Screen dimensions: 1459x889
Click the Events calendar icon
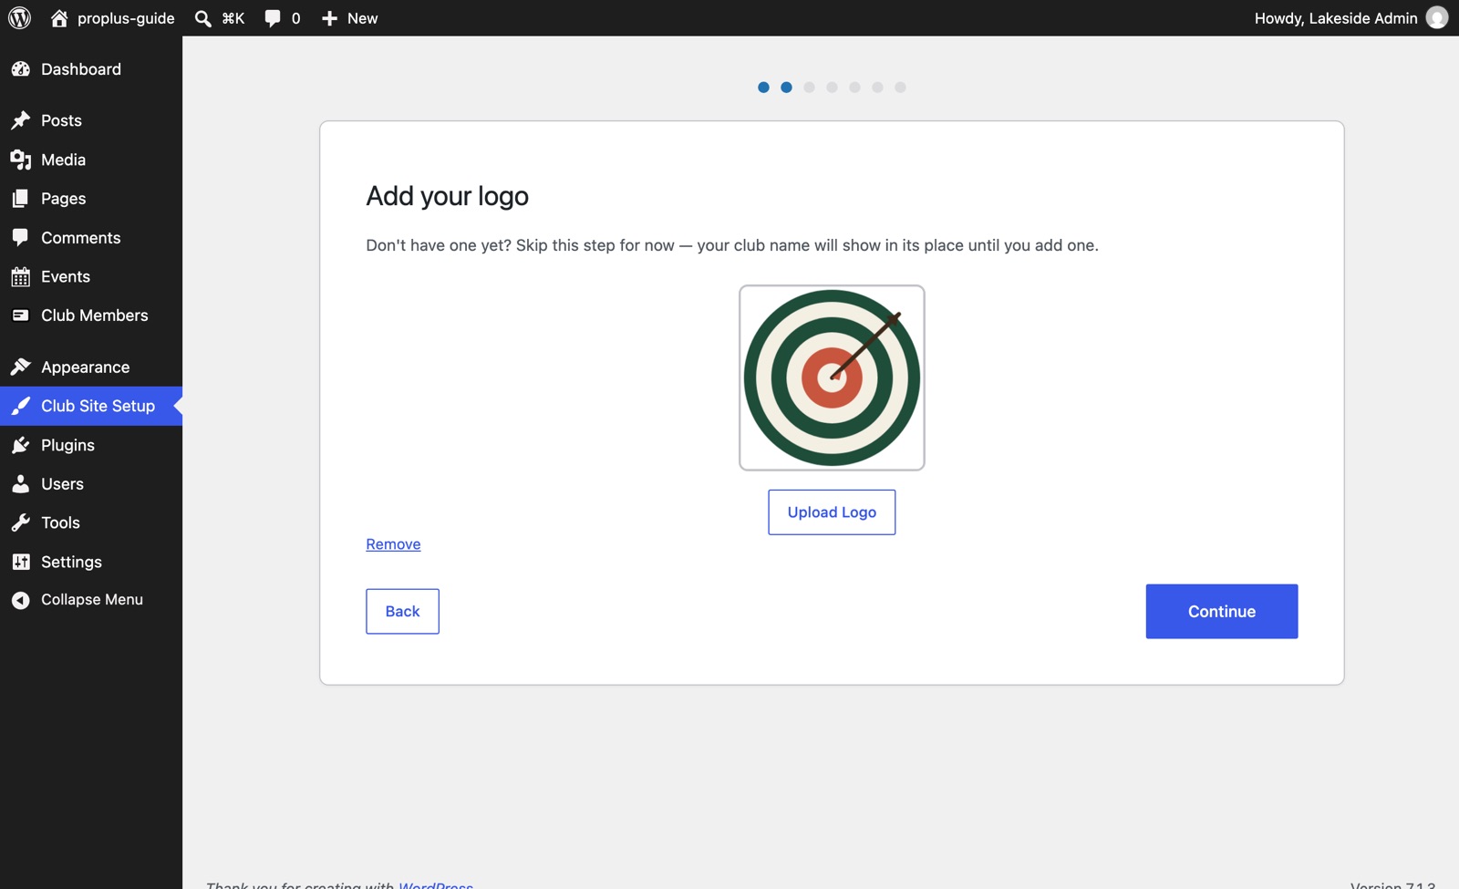pos(21,277)
